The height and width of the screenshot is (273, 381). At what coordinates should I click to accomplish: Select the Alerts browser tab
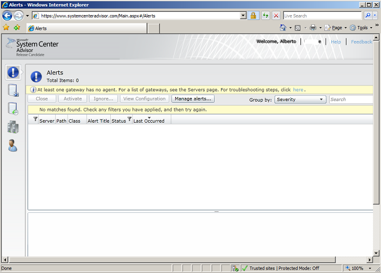[86, 29]
